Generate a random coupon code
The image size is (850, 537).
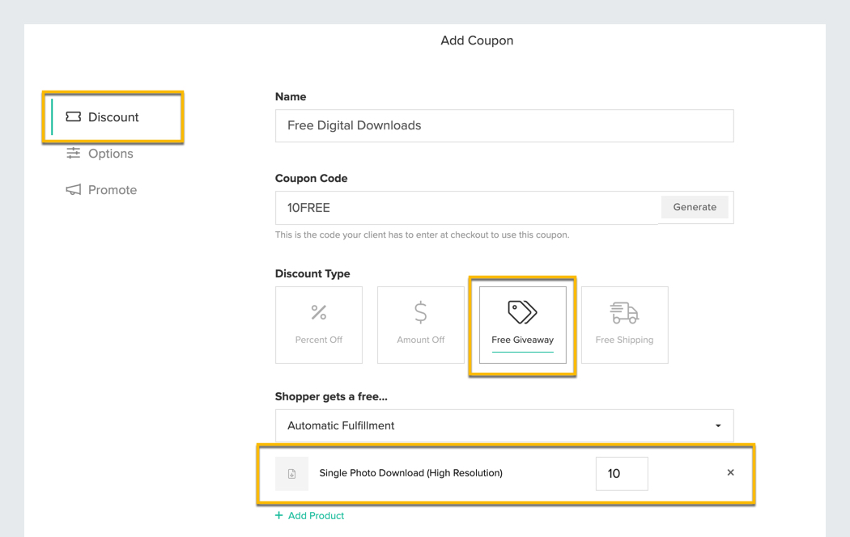tap(695, 207)
